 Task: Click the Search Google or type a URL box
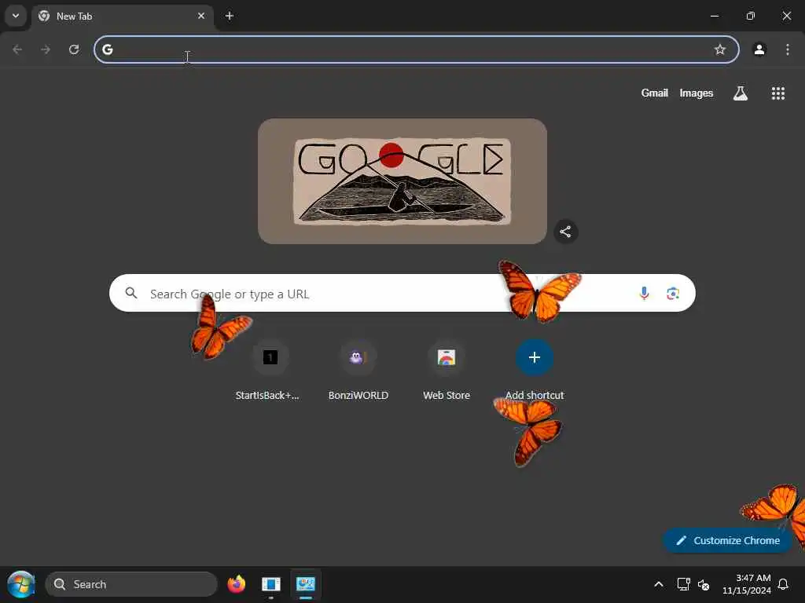(x=402, y=293)
